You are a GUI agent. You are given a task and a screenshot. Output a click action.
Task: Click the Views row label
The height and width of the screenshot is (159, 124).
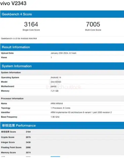4,57
